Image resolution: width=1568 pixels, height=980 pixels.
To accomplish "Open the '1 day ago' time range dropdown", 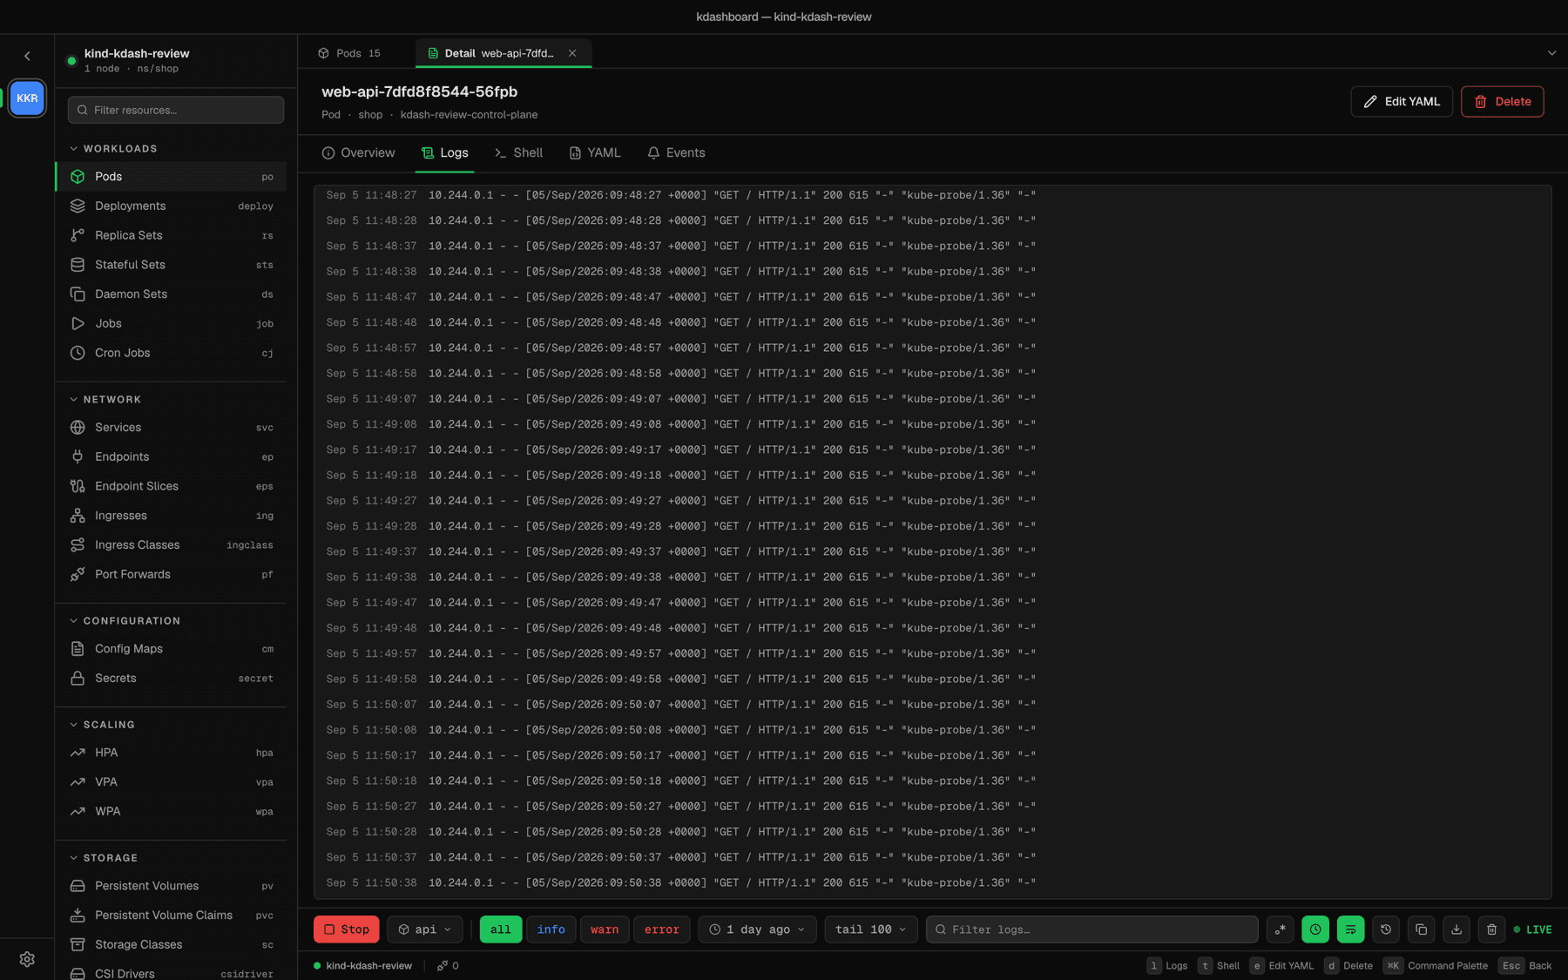I will pos(757,929).
